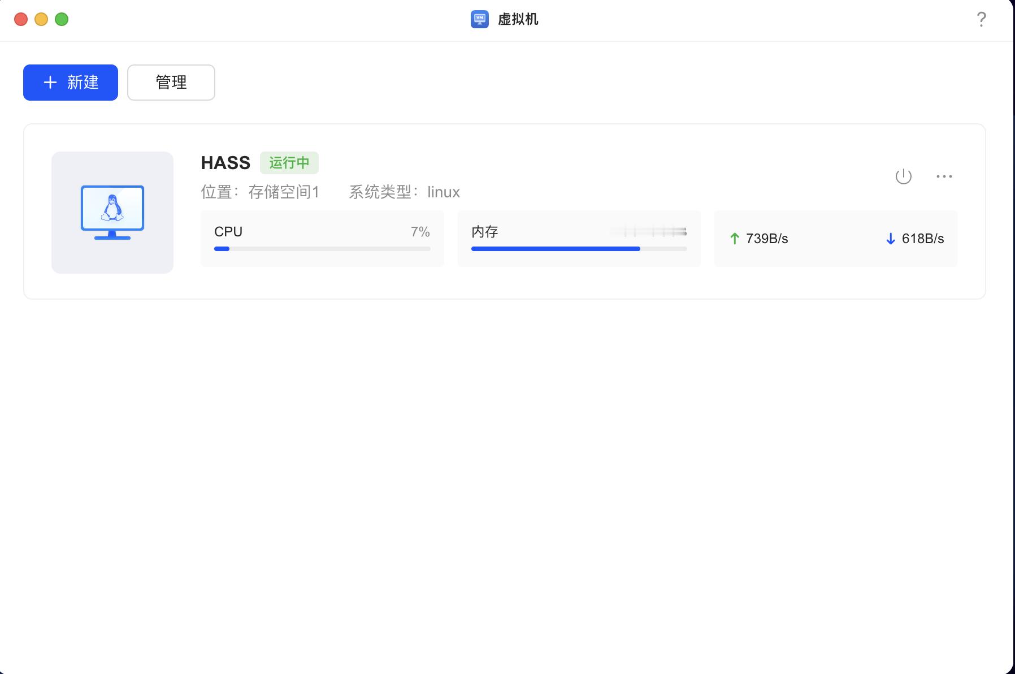Click the VM app icon in title bar
Screen dimensions: 1015x674
click(x=479, y=19)
